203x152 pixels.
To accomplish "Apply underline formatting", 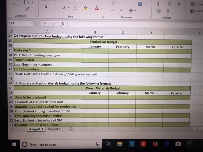I will (x=63, y=7).
